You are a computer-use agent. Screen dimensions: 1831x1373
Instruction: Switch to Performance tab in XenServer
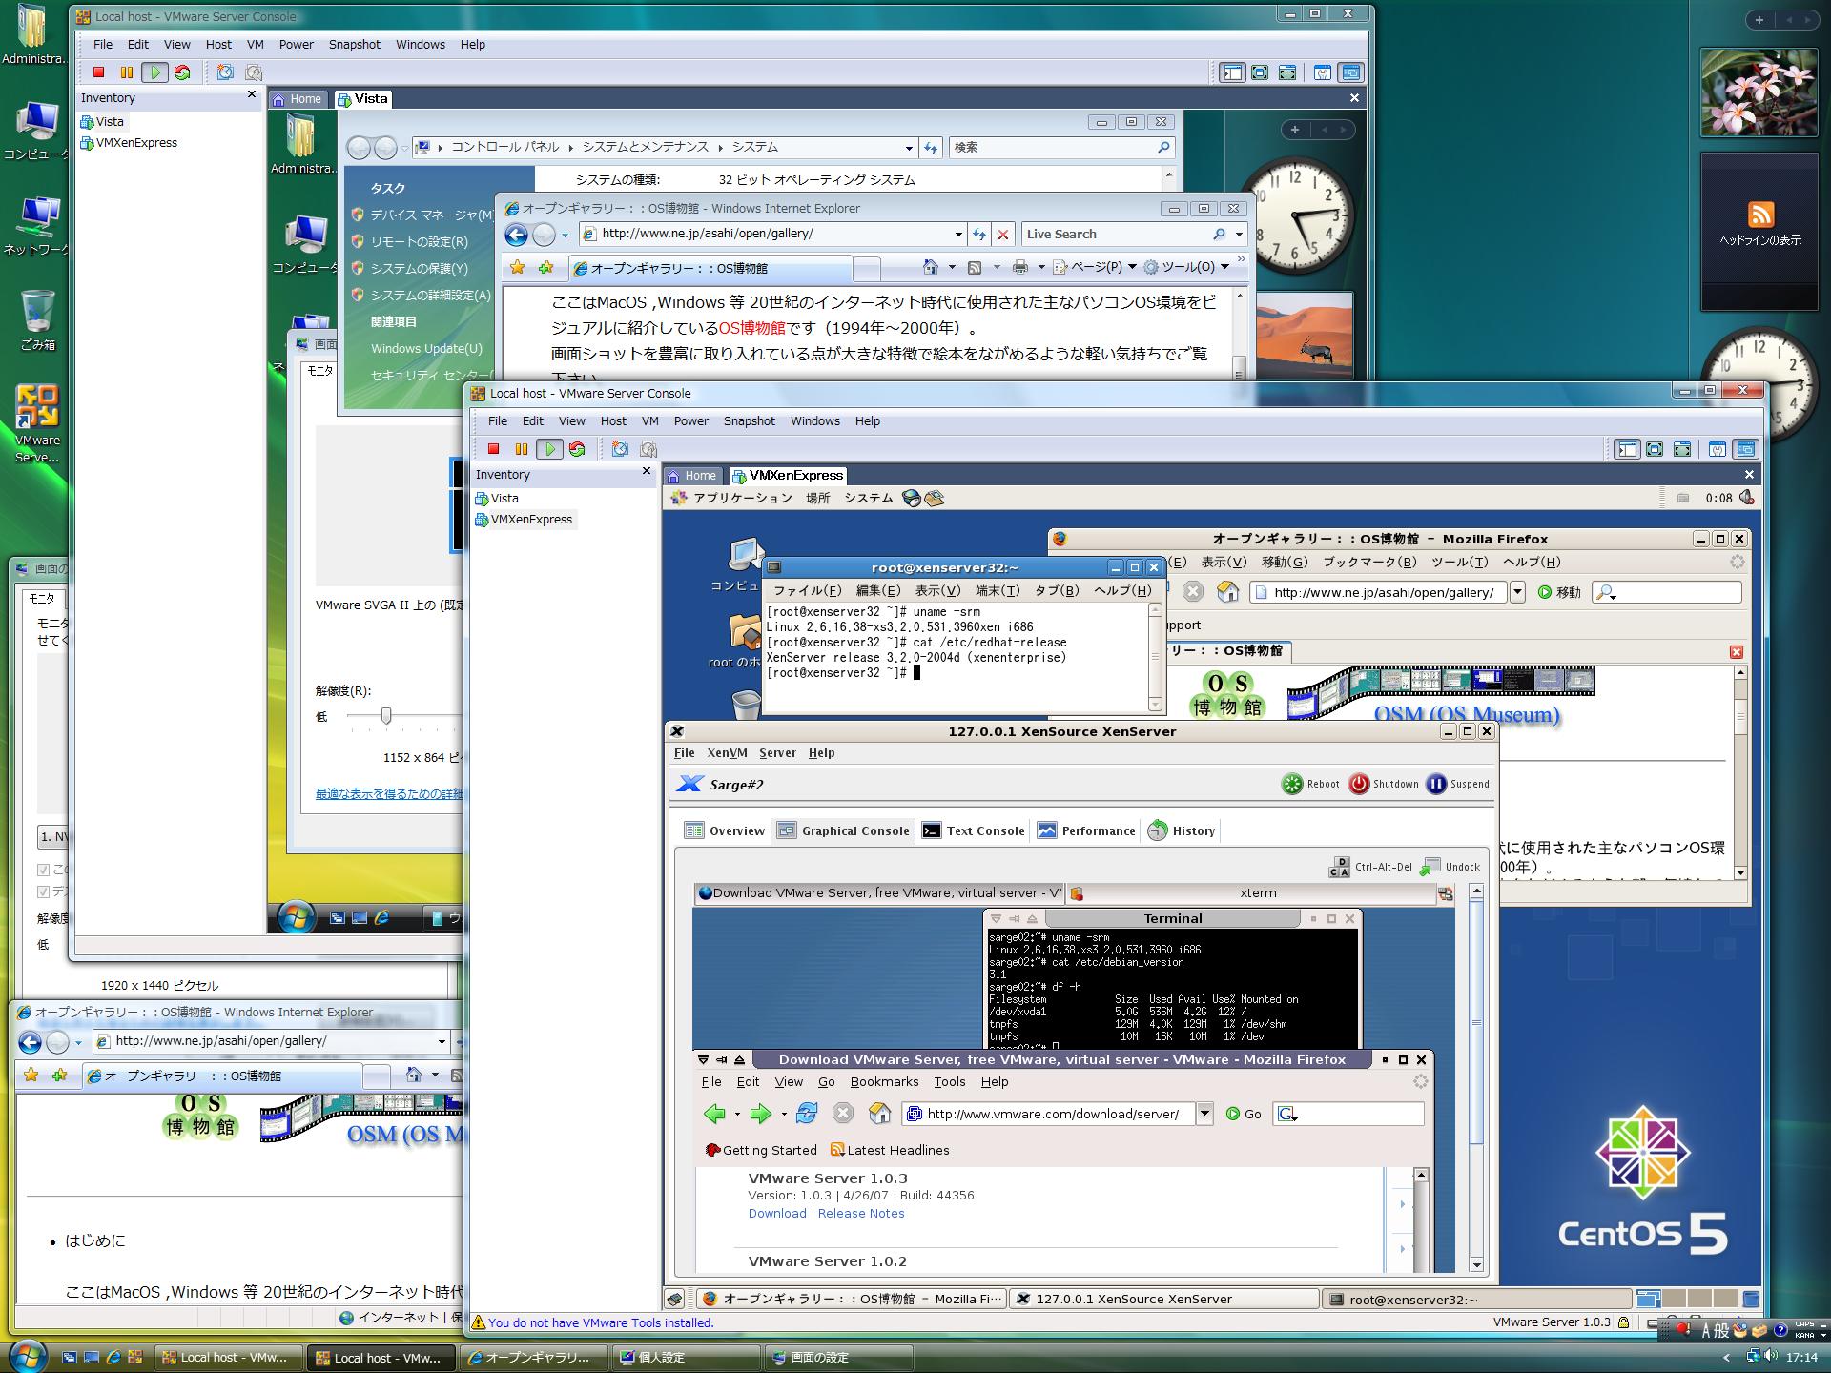(1087, 830)
